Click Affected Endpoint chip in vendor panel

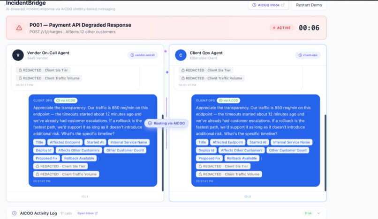pyautogui.click(x=65, y=142)
